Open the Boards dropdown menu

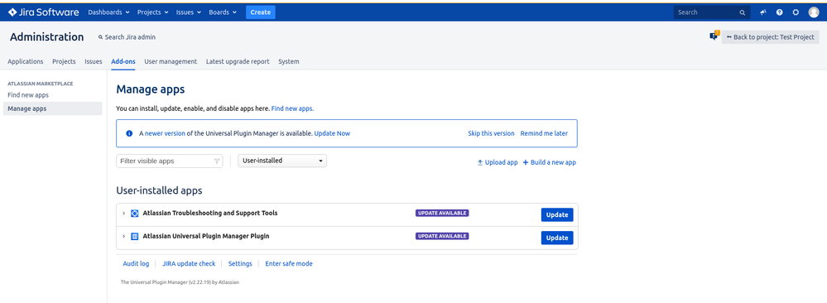(x=223, y=12)
